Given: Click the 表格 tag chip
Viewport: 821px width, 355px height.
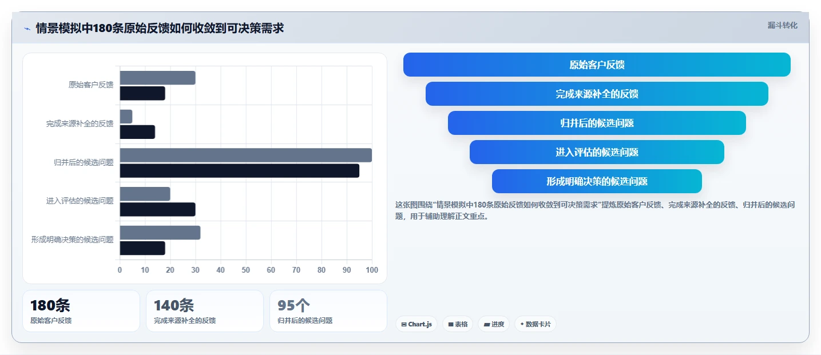Looking at the screenshot, I should pyautogui.click(x=458, y=324).
